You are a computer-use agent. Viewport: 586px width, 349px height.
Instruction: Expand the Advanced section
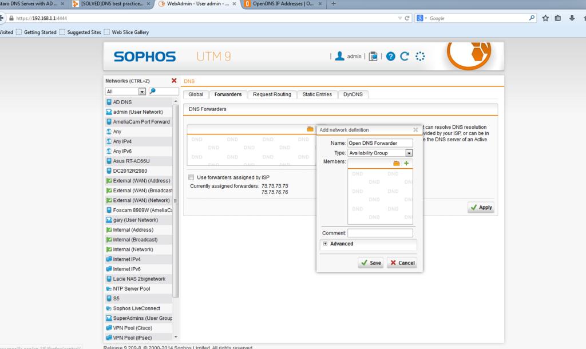(x=325, y=244)
